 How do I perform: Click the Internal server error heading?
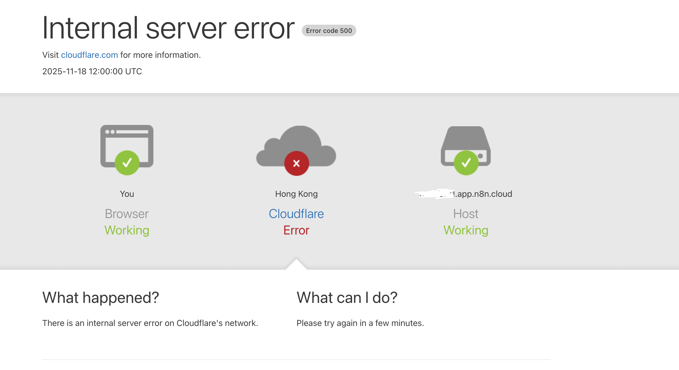coord(168,28)
